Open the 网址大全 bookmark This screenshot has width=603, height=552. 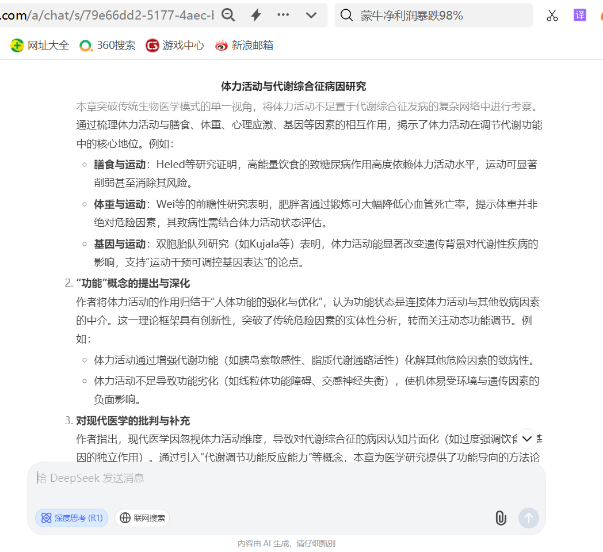click(40, 45)
